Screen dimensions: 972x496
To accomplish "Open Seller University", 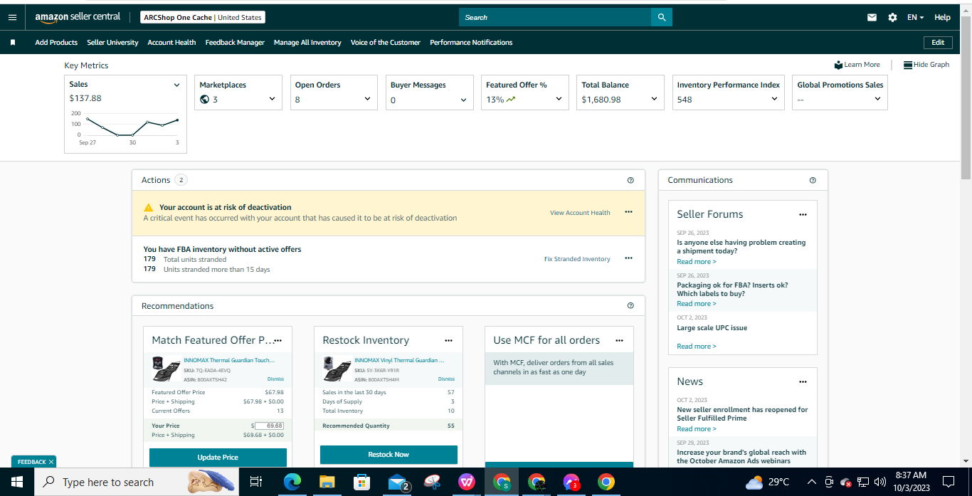I will point(112,43).
